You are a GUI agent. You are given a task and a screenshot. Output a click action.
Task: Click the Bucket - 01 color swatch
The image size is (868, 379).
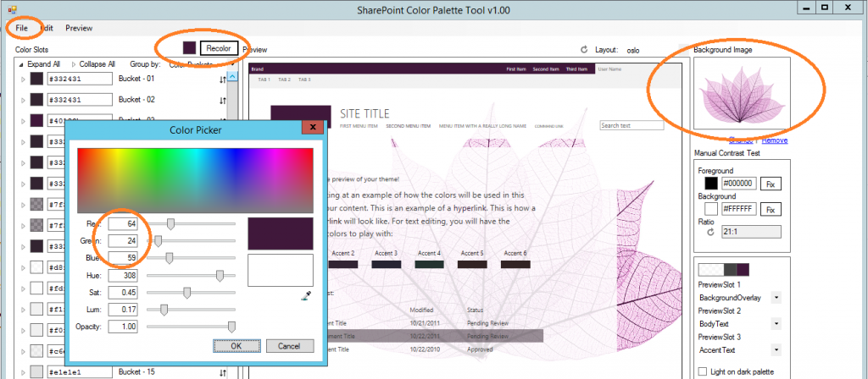[x=37, y=80]
